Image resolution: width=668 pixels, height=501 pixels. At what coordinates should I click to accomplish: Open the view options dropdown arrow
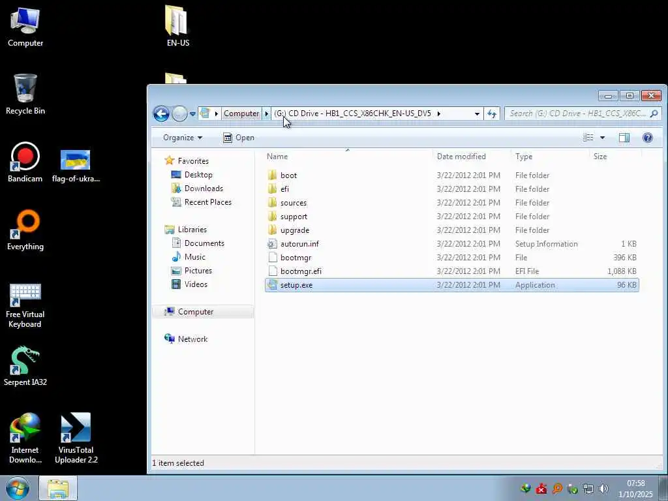pos(602,137)
